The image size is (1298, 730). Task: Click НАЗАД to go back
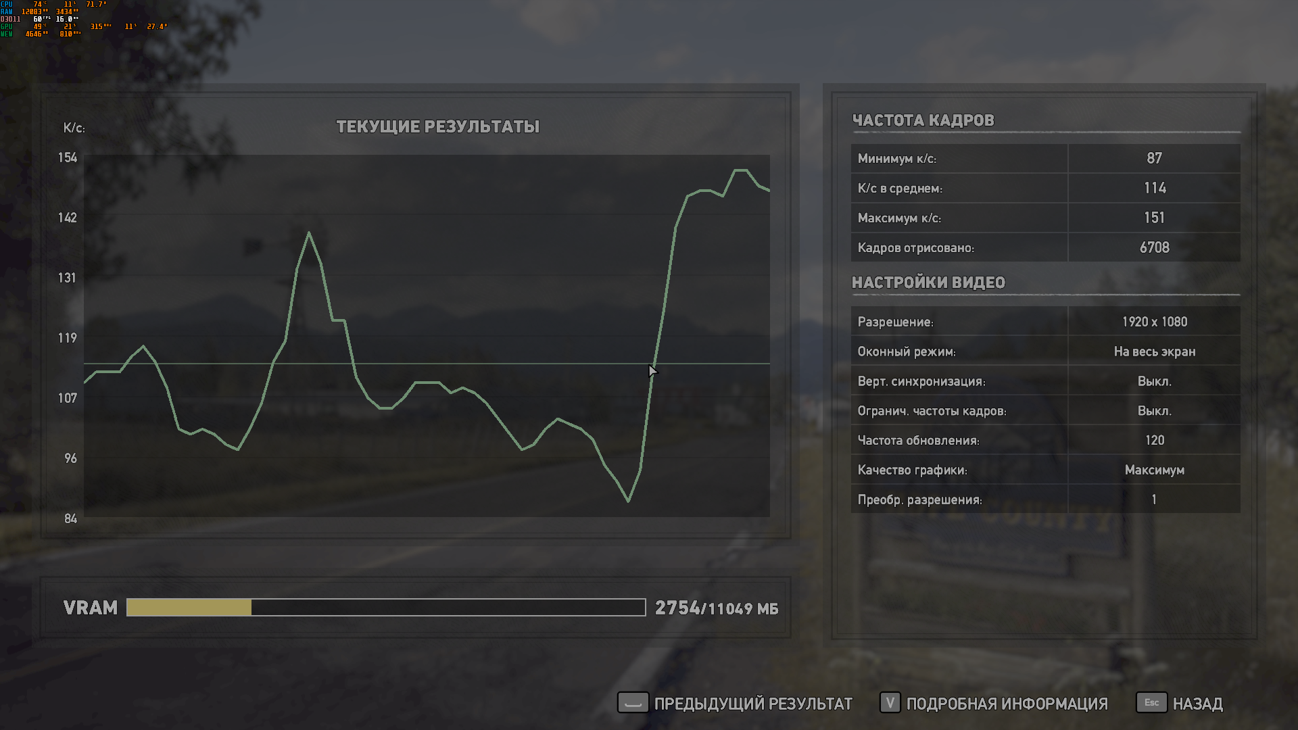pyautogui.click(x=1197, y=704)
